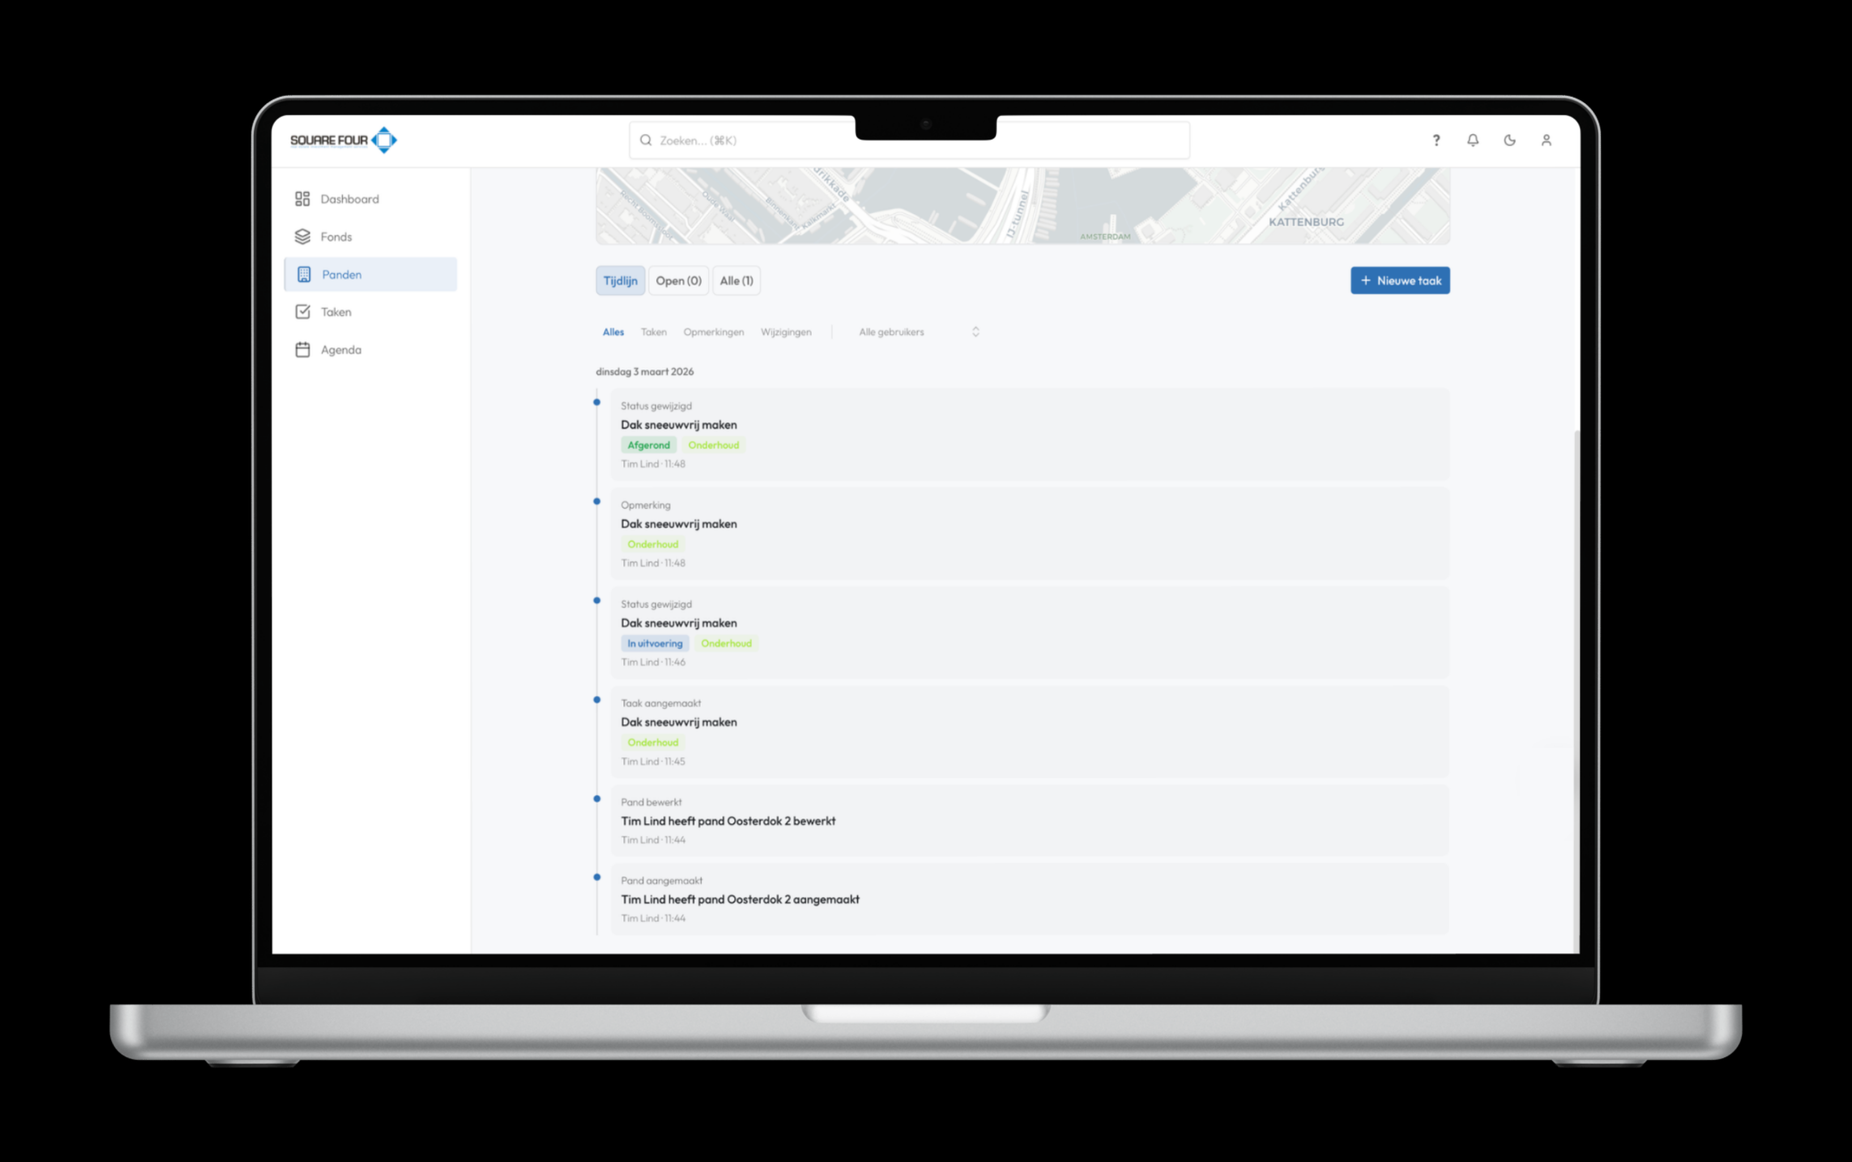Click the plus icon in Nieuwe taak
This screenshot has height=1162, width=1852.
[1365, 280]
